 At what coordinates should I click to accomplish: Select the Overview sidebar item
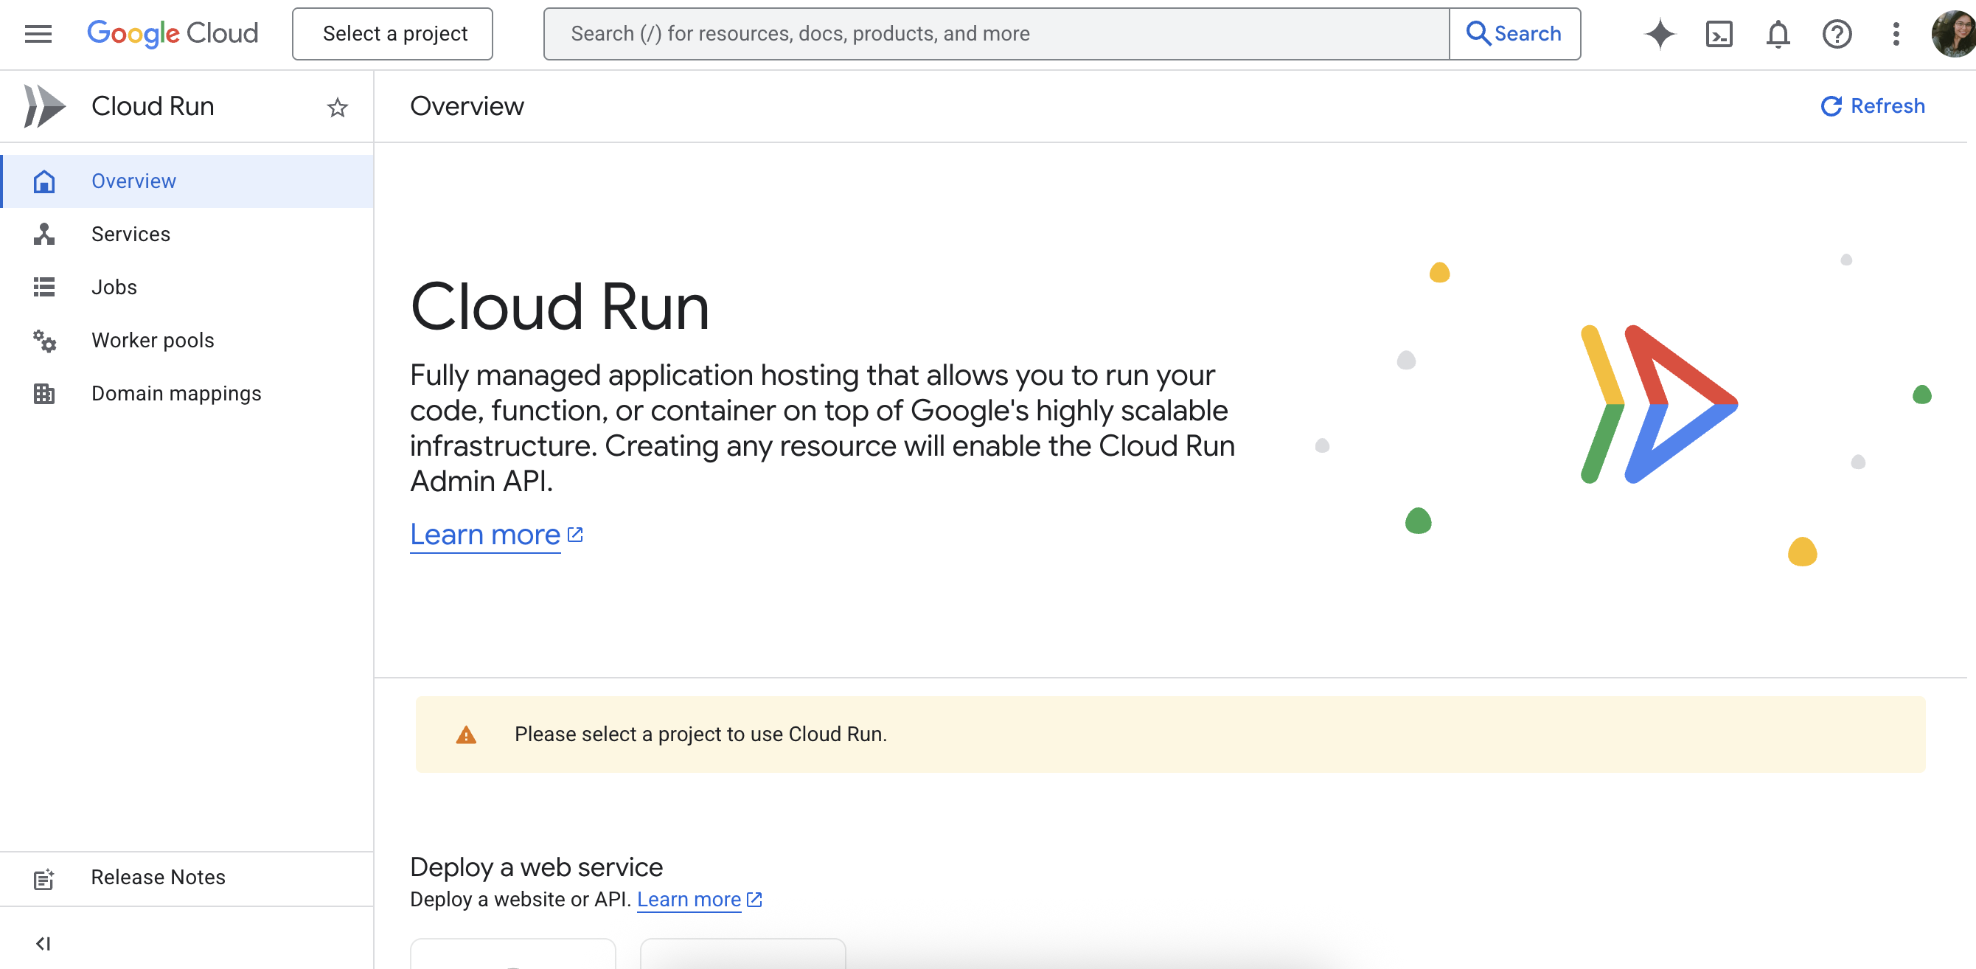pyautogui.click(x=133, y=181)
